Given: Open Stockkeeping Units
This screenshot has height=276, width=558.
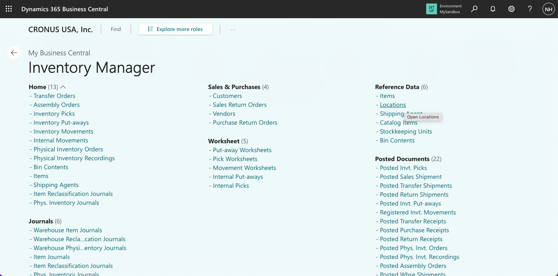Looking at the screenshot, I should 406,132.
